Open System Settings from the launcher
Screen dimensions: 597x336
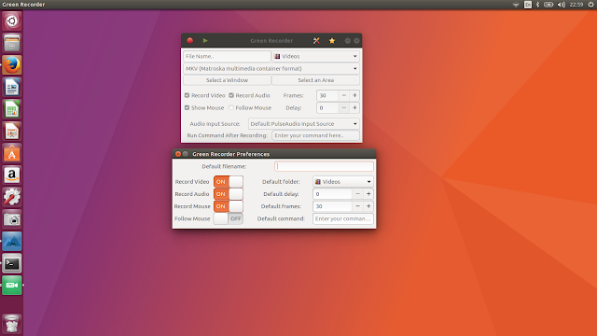tap(12, 197)
